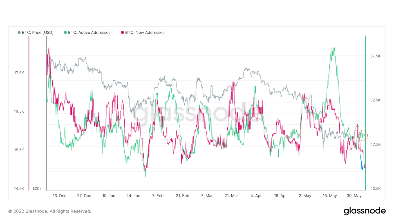Hide the 'BTC: Active Addresses' series label
The height and width of the screenshot is (221, 394).
89,33
